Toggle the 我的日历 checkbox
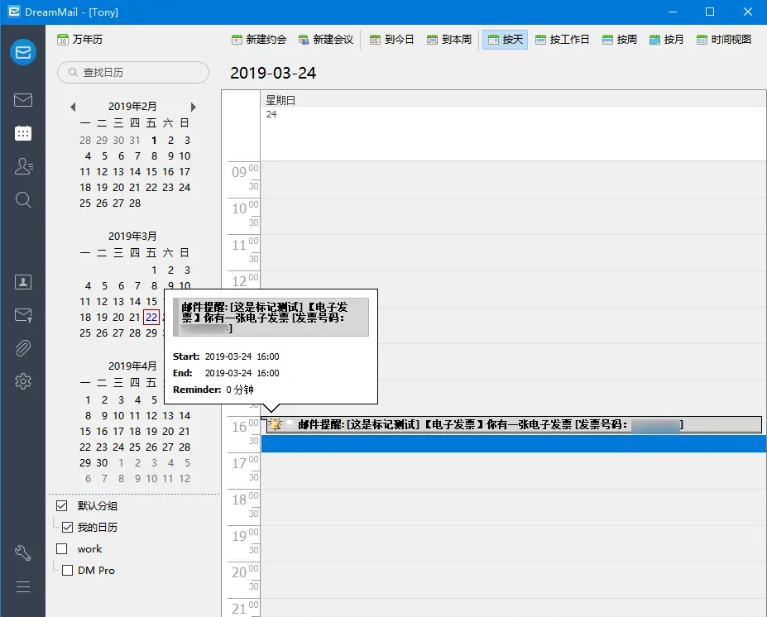767x617 pixels. [x=68, y=527]
